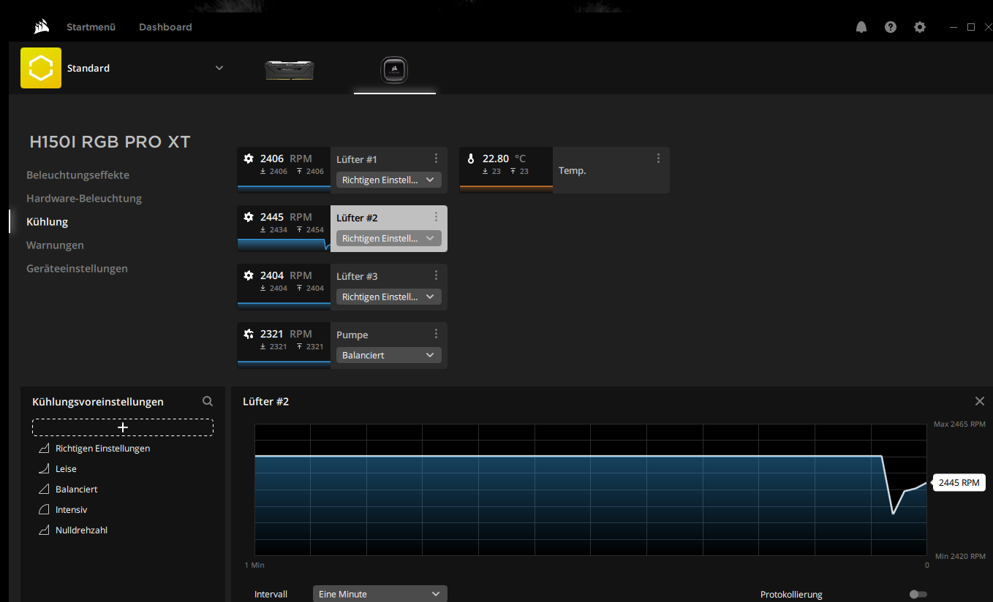The width and height of the screenshot is (993, 602).
Task: Search the Kühlungsvoreinstellungen with the magnifier
Action: (208, 401)
